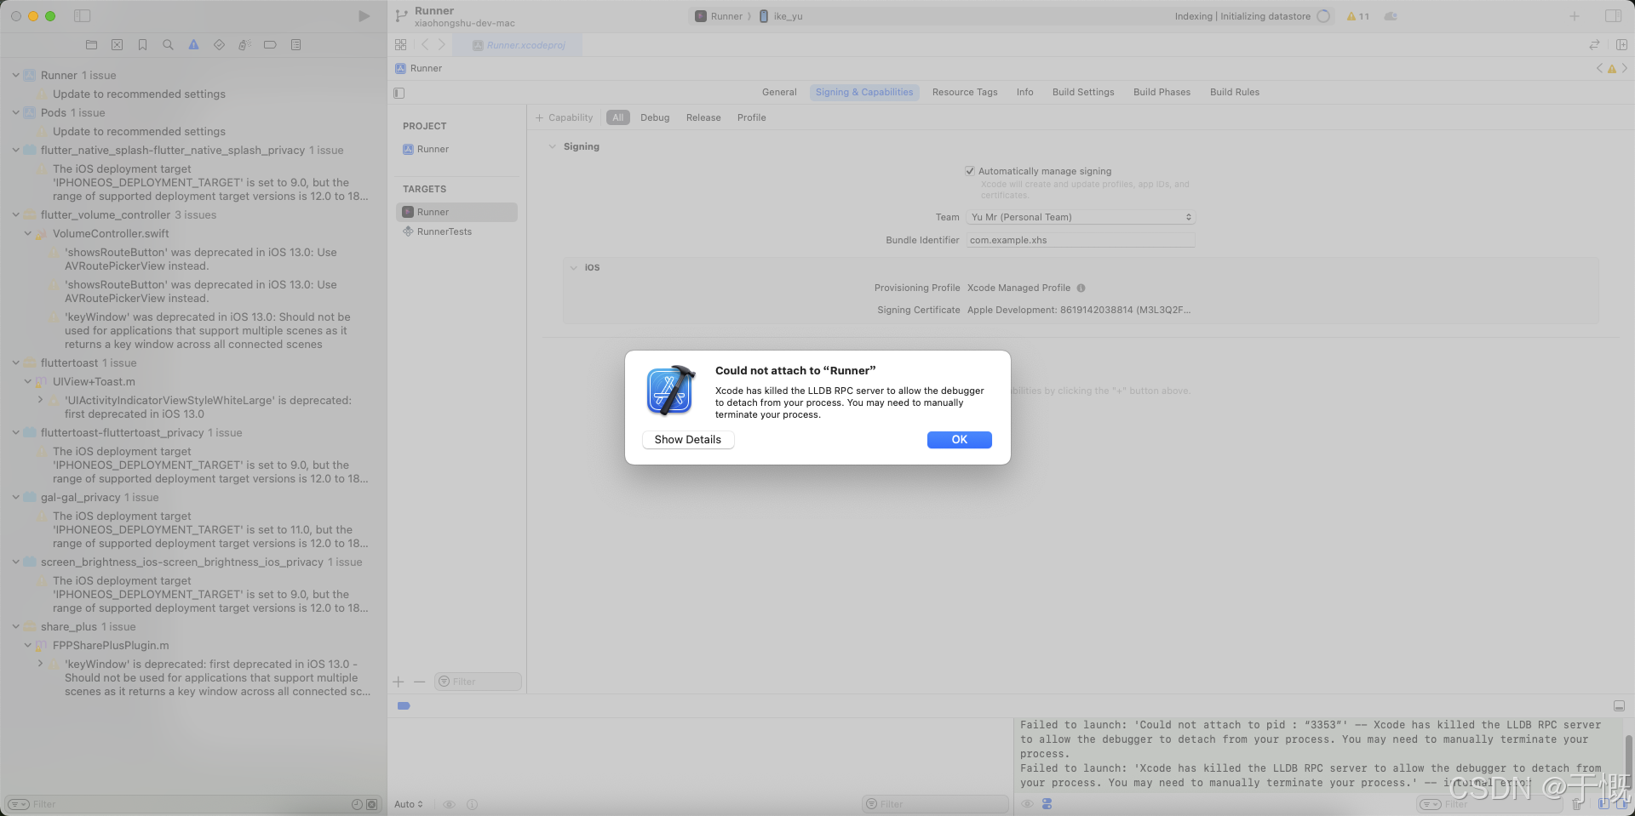Viewport: 1635px width, 816px height.
Task: Click the editor options swap arrows icon
Action: (x=1594, y=45)
